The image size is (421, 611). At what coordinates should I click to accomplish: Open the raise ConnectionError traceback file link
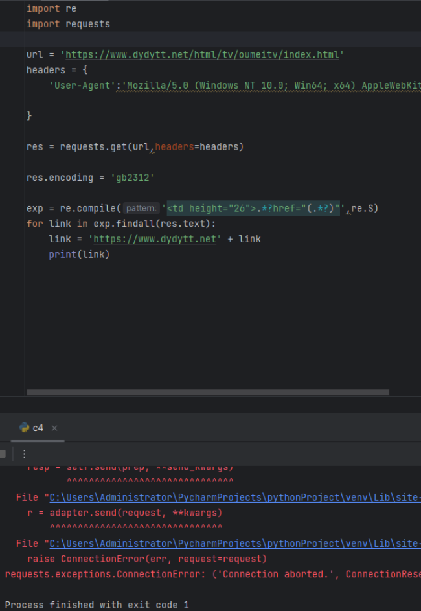235,544
